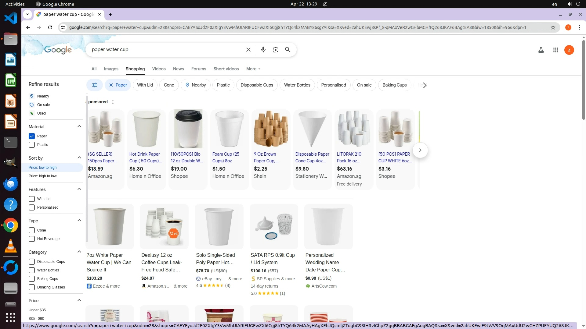Bookmark this page with star icon

point(553,27)
